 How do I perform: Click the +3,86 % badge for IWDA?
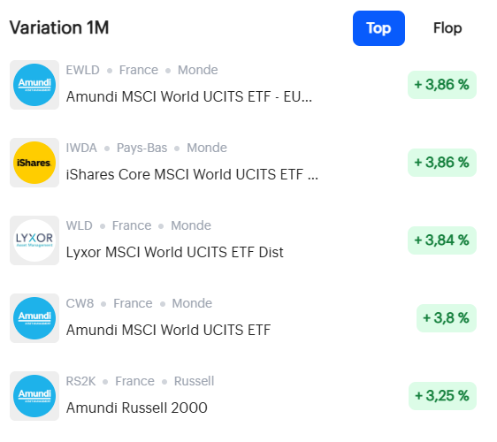[x=442, y=163]
